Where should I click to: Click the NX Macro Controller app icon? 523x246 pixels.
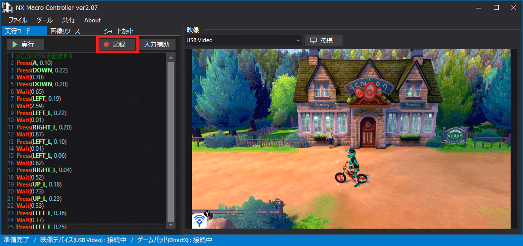(7, 7)
